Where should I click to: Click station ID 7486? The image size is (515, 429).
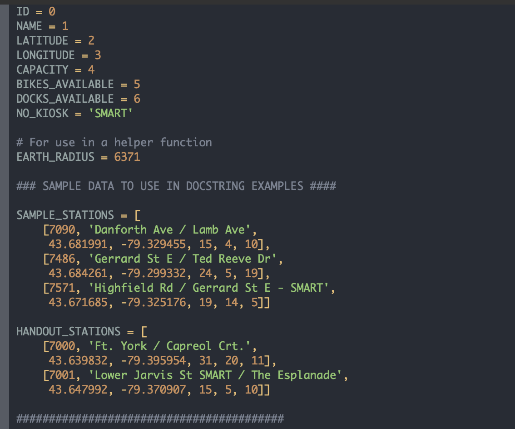[62, 259]
